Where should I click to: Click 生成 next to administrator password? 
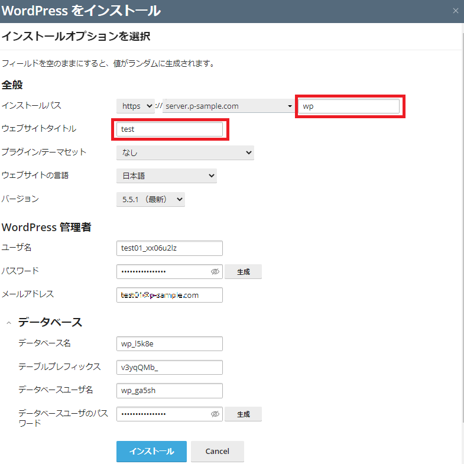pos(243,272)
